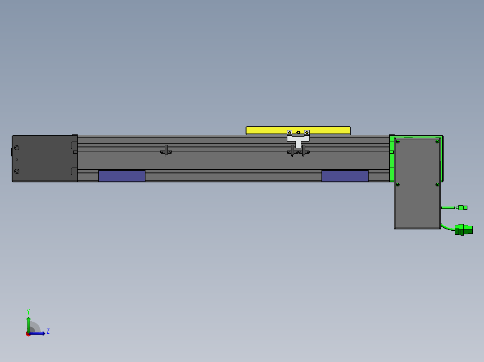Screen dimensions: 484x362
Task: Click the top-left screw on motor cover
Action: point(398,142)
